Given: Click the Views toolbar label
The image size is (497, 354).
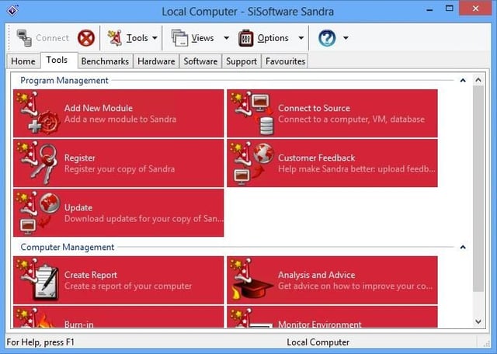Looking at the screenshot, I should pos(203,38).
